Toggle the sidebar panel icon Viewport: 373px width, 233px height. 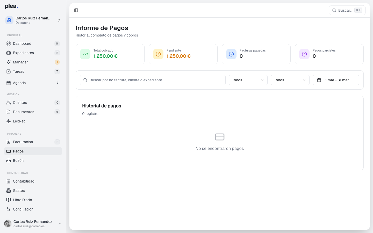click(76, 10)
